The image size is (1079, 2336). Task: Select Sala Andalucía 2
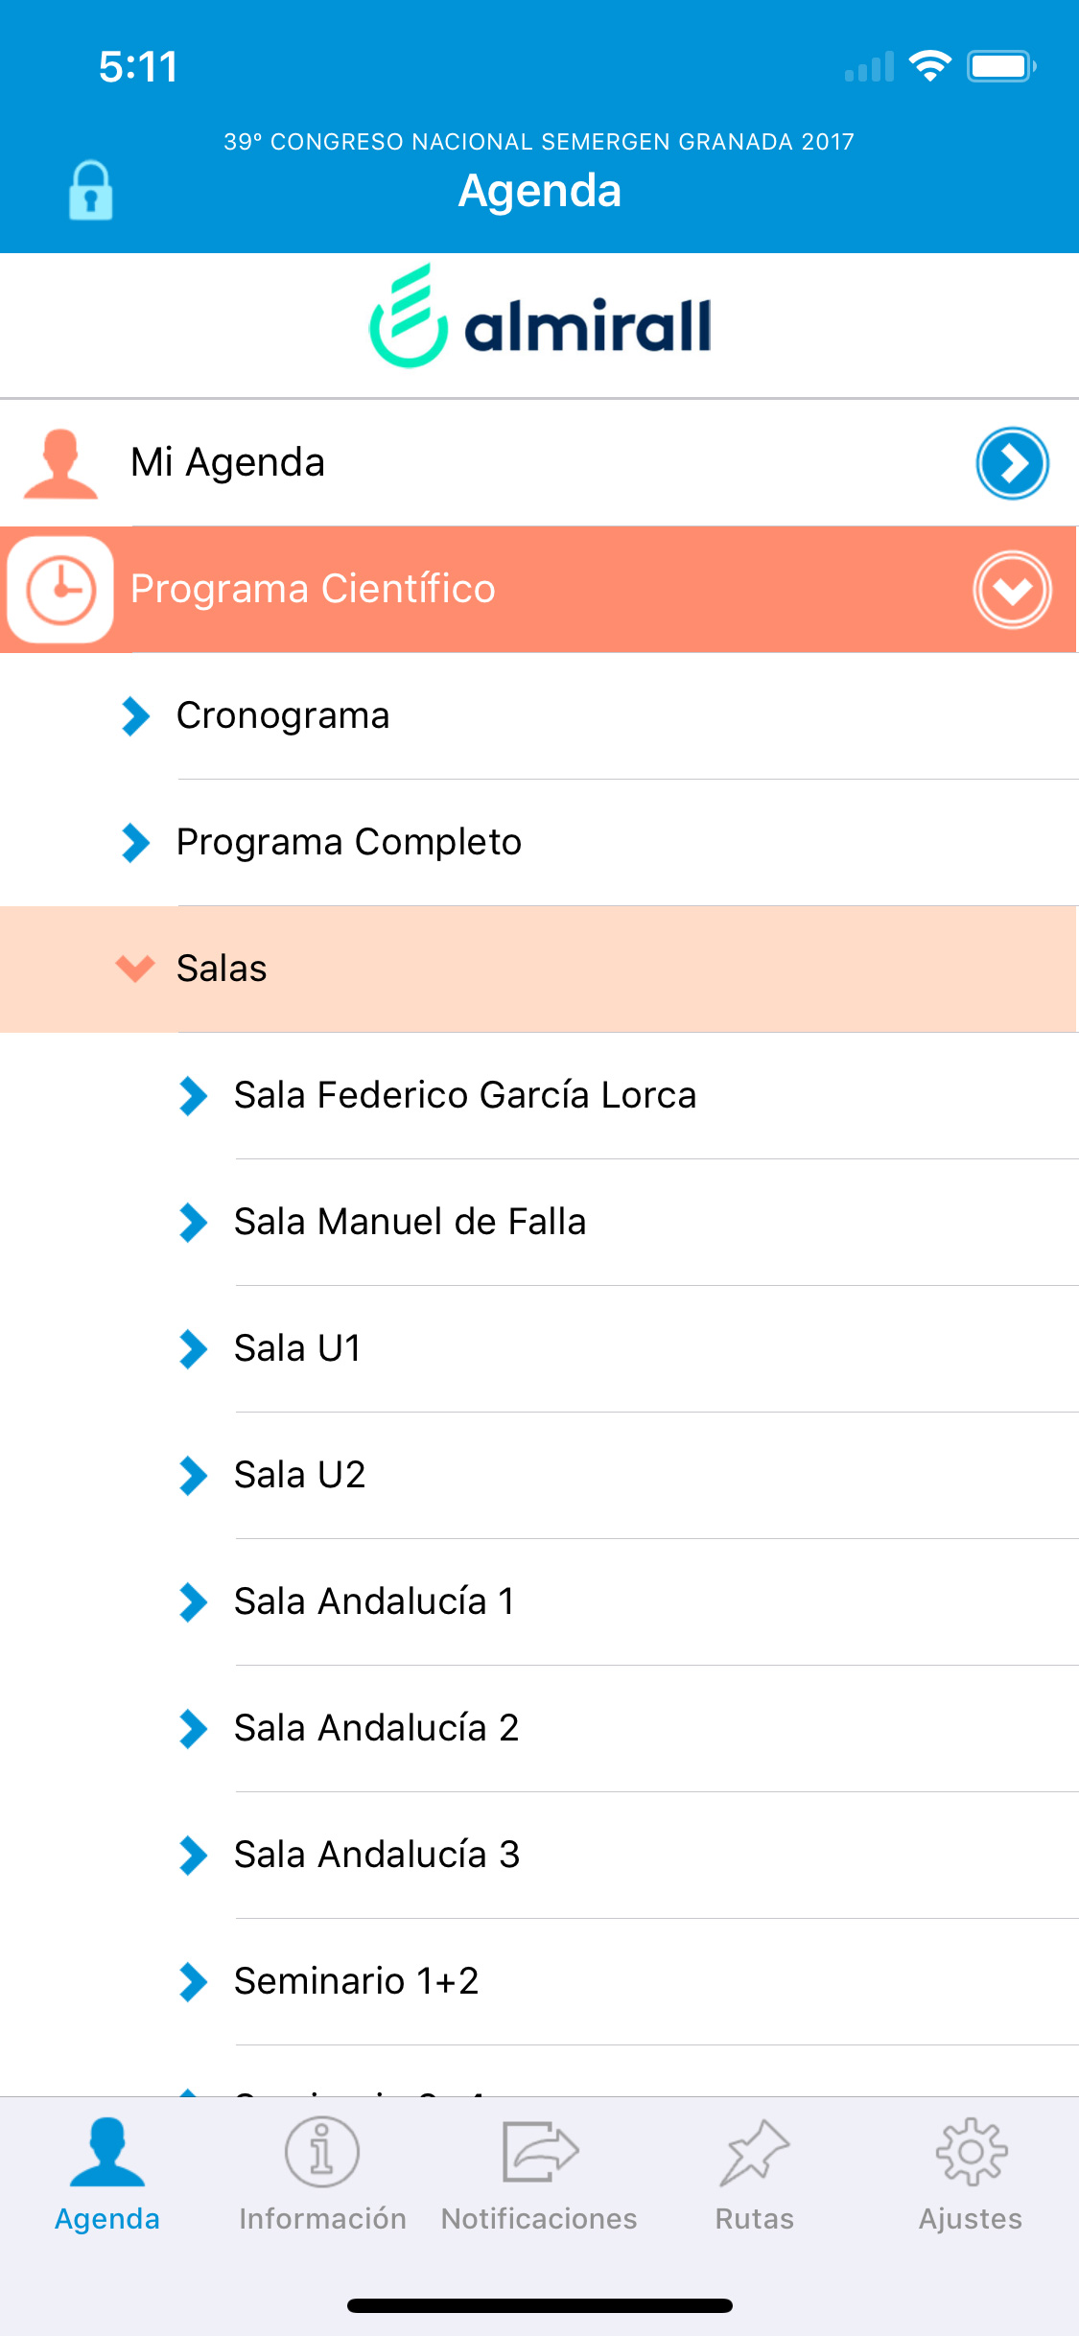[539, 1728]
